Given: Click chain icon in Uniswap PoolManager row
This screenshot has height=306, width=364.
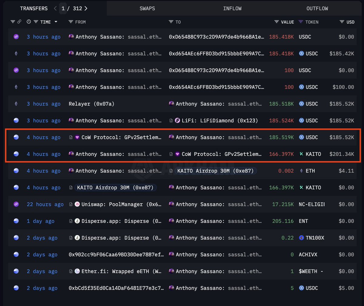Looking at the screenshot, I should click(16, 204).
